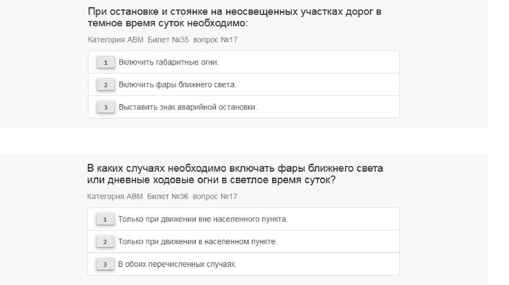This screenshot has height=285, width=509.
Task: Click number 2 button beside 'Включить фары ближнего света'
Action: [105, 85]
